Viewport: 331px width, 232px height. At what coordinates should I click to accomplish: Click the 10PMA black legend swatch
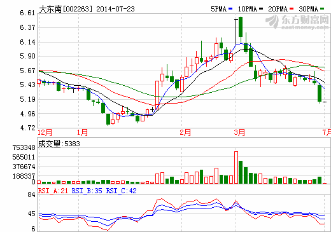(261, 9)
